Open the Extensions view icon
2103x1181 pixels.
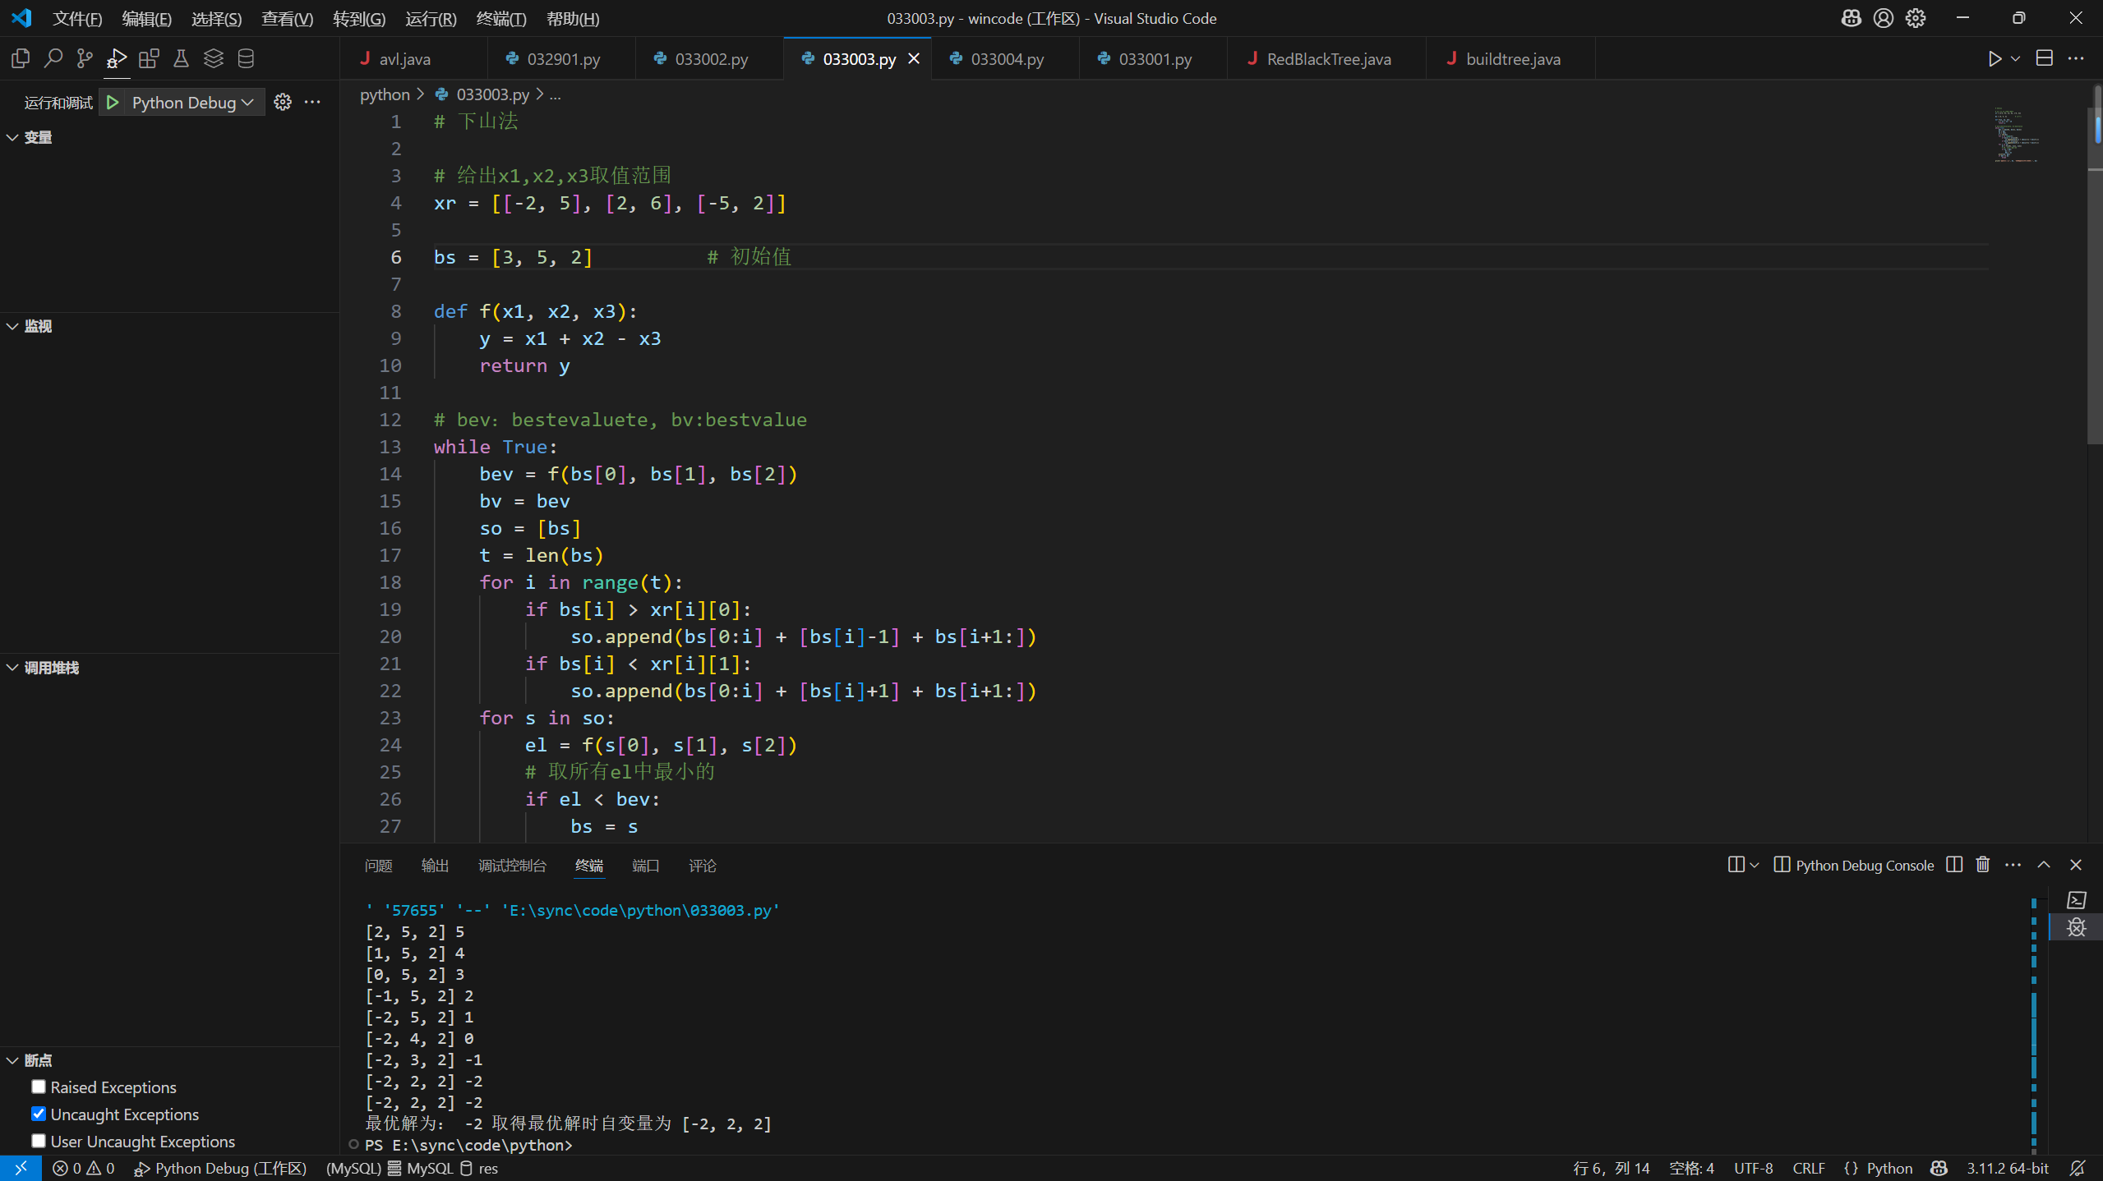pyautogui.click(x=149, y=58)
